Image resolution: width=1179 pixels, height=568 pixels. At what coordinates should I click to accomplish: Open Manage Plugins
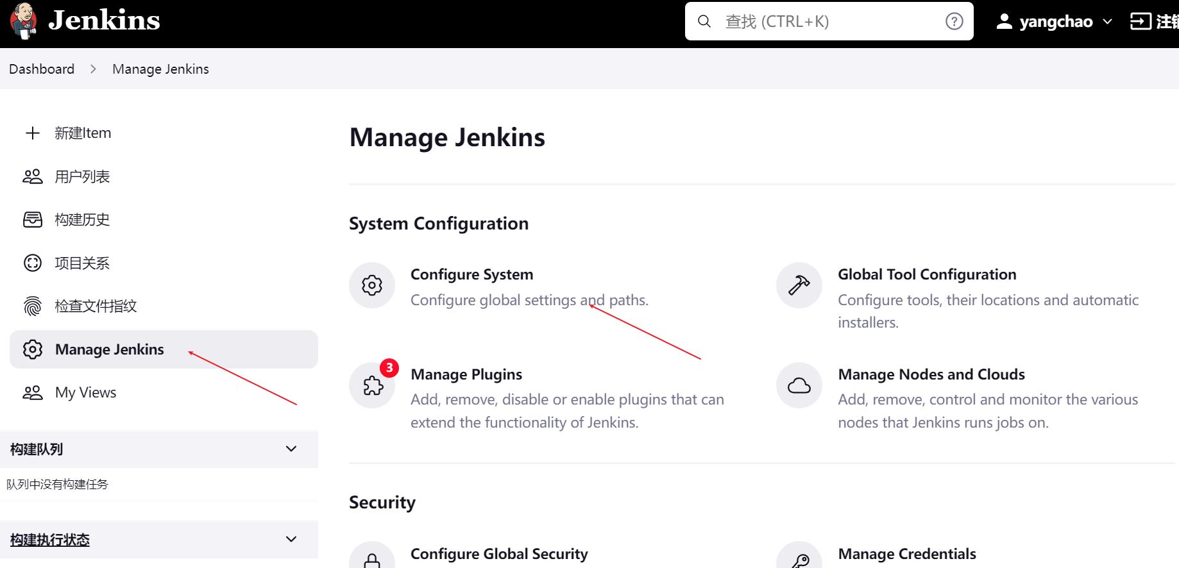[x=466, y=374]
